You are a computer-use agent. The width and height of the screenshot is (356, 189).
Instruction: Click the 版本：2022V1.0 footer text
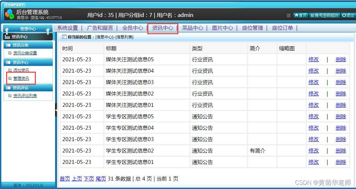28,185
